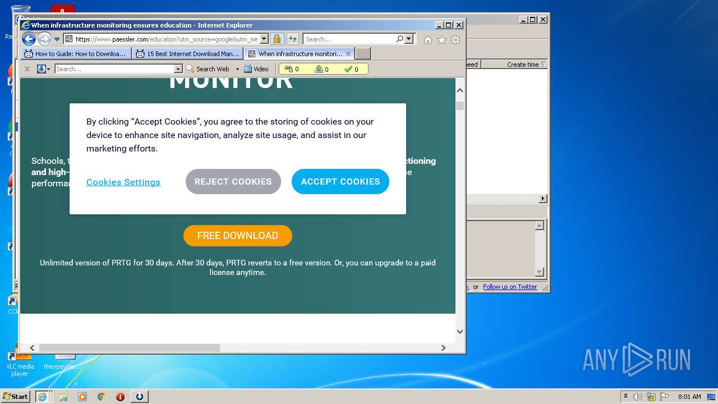Open the Windows Start button
The image size is (718, 404).
[x=16, y=397]
